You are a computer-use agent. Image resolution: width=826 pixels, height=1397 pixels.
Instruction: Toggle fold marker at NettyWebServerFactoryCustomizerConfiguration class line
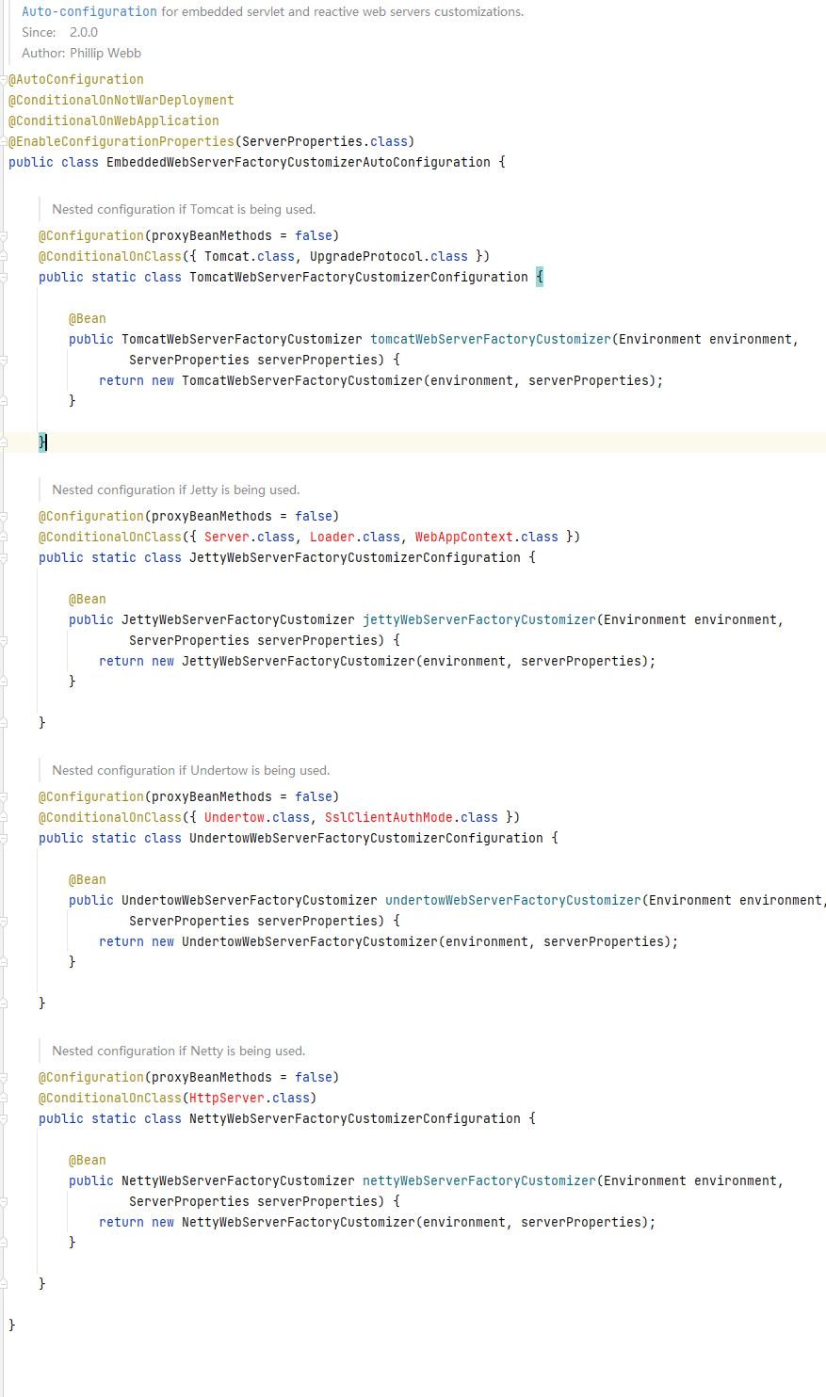(4, 1119)
